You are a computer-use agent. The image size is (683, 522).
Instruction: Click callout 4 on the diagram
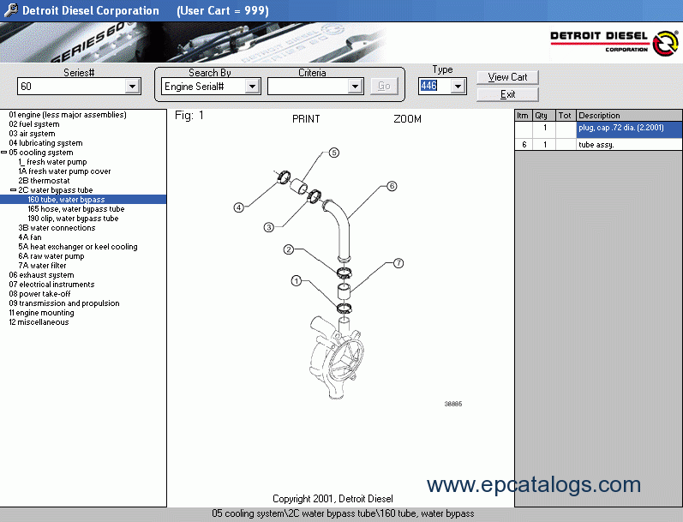tap(239, 207)
